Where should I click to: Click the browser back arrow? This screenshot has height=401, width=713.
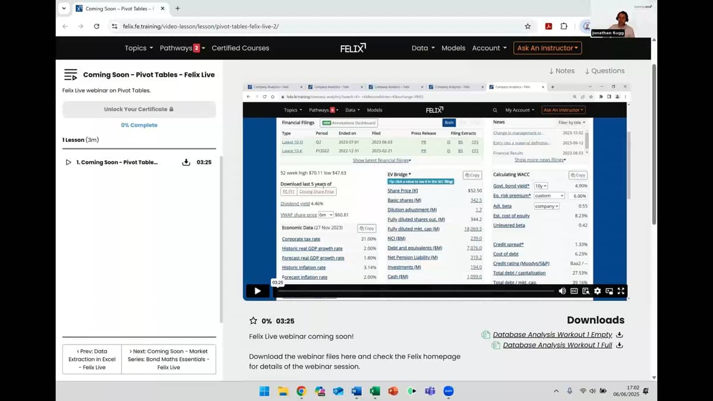65,26
